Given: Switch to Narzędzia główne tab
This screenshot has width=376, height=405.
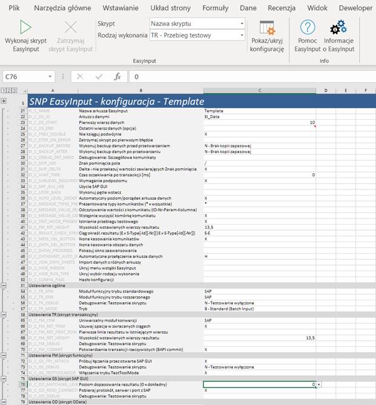Looking at the screenshot, I should pyautogui.click(x=62, y=8).
